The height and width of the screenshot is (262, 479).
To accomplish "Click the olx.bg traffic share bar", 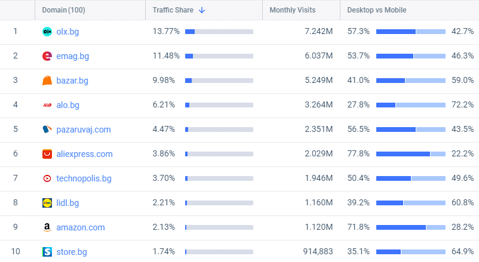I will [x=219, y=32].
